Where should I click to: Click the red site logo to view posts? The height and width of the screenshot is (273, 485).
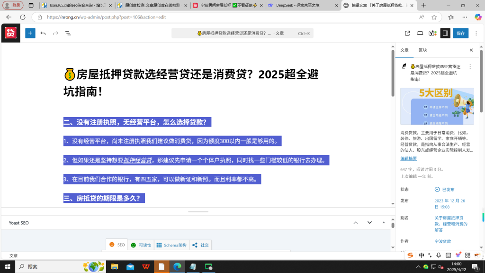(x=11, y=33)
